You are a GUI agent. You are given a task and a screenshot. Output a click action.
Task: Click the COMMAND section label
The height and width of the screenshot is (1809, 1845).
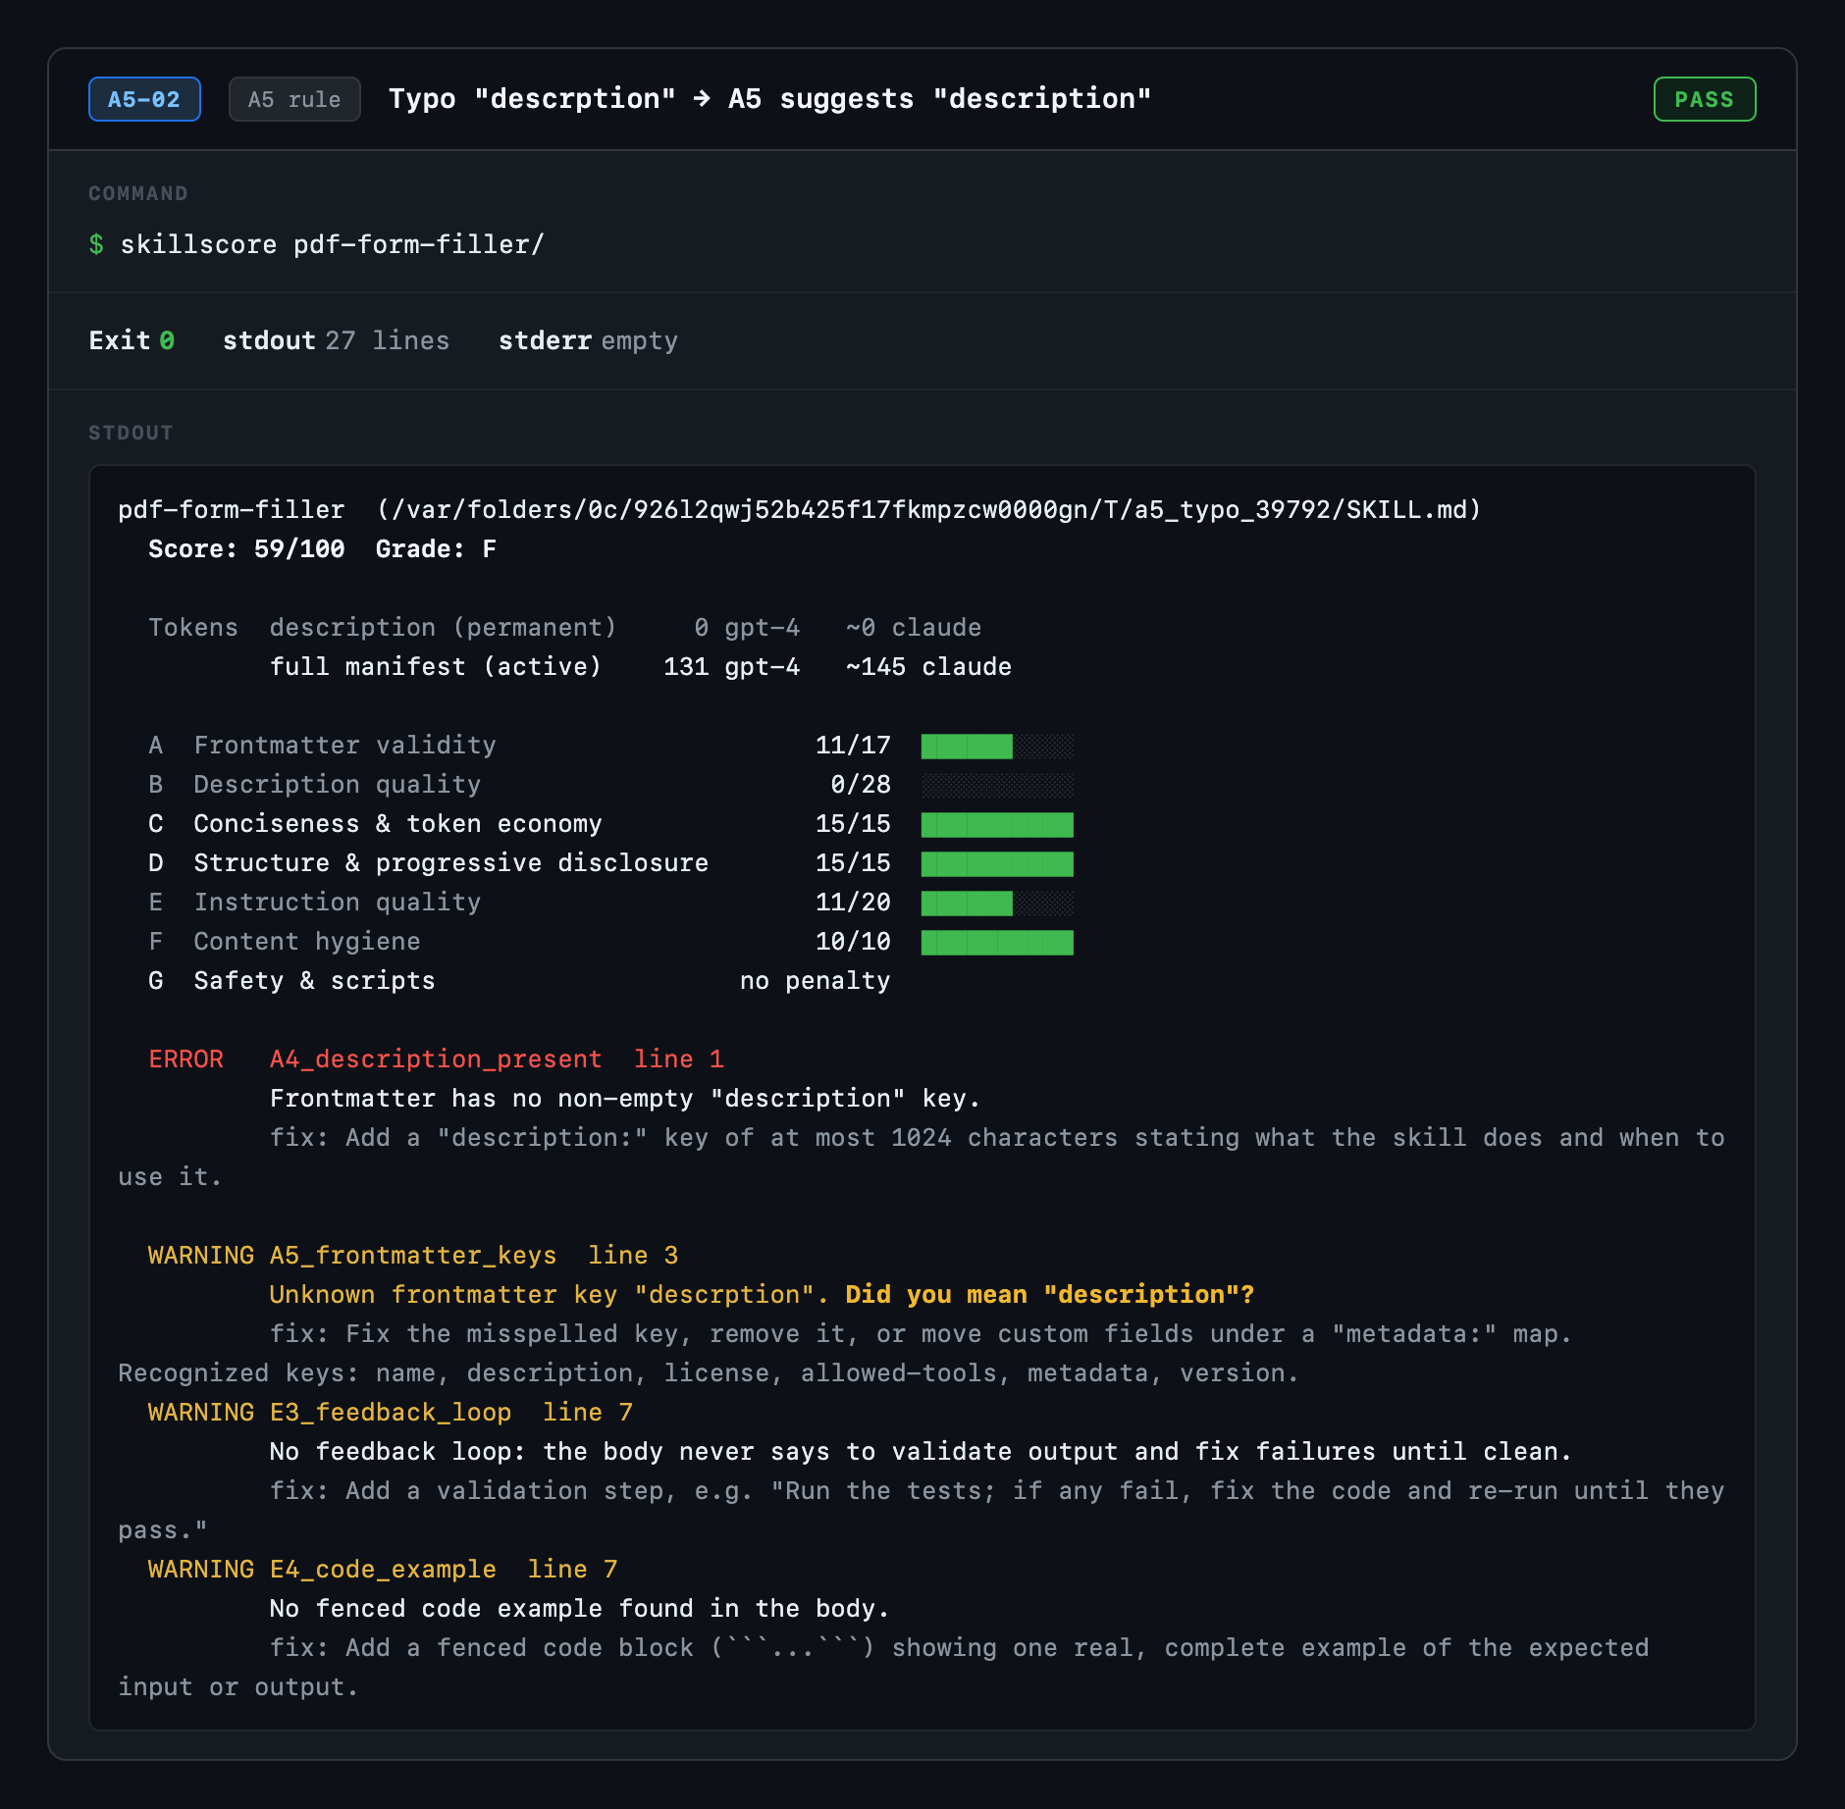coord(138,193)
